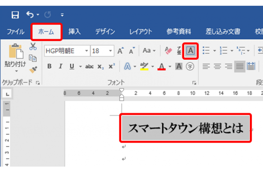263x175 pixels.
Task: Apply multilevel list
Action: (x=241, y=51)
